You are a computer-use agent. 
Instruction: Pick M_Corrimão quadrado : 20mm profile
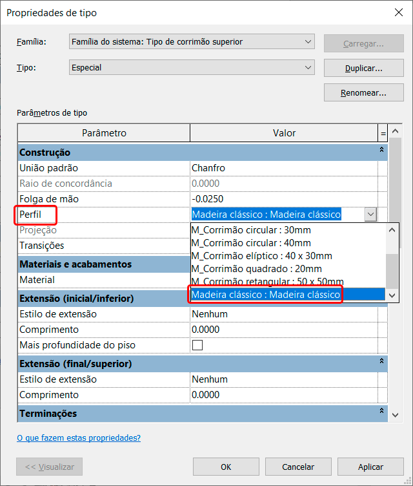click(x=257, y=269)
